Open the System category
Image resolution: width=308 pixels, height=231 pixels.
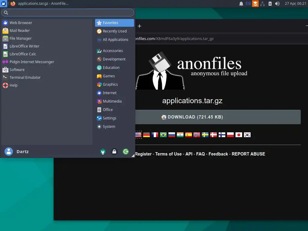point(115,127)
